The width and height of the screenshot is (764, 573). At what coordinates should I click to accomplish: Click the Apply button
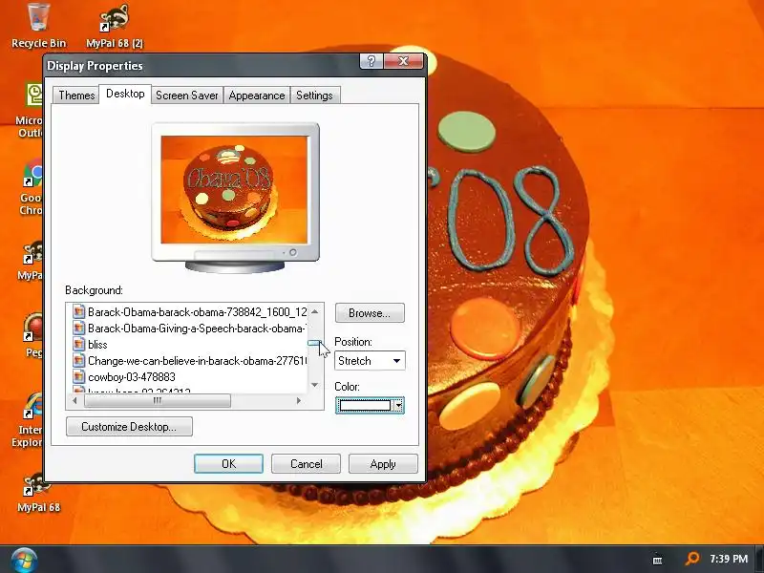[383, 463]
